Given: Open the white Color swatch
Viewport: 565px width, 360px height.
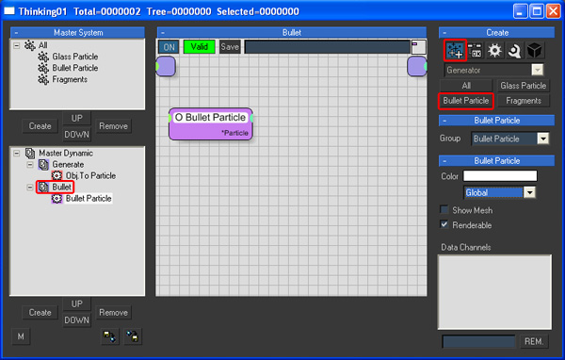Looking at the screenshot, I should pos(500,175).
